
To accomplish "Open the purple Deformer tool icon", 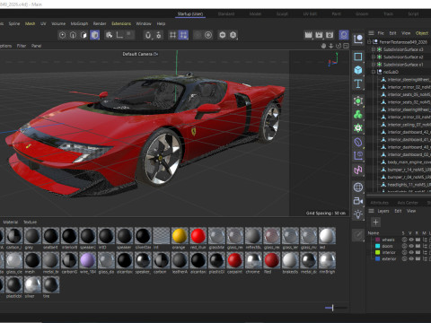I will pos(358,142).
